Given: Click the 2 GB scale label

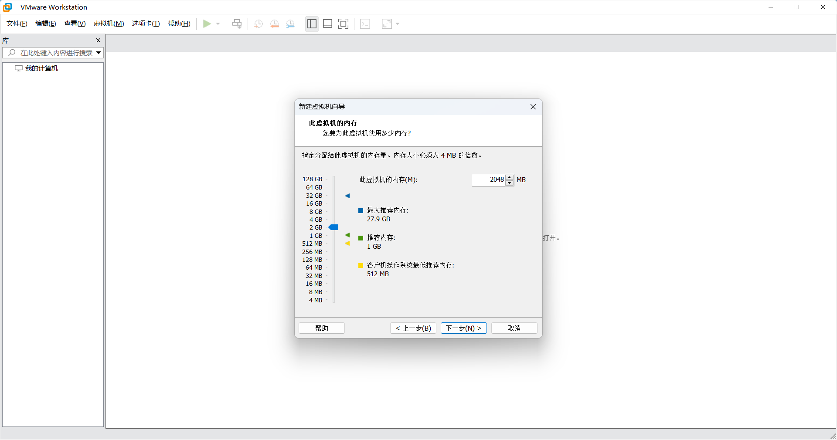Looking at the screenshot, I should tap(316, 228).
